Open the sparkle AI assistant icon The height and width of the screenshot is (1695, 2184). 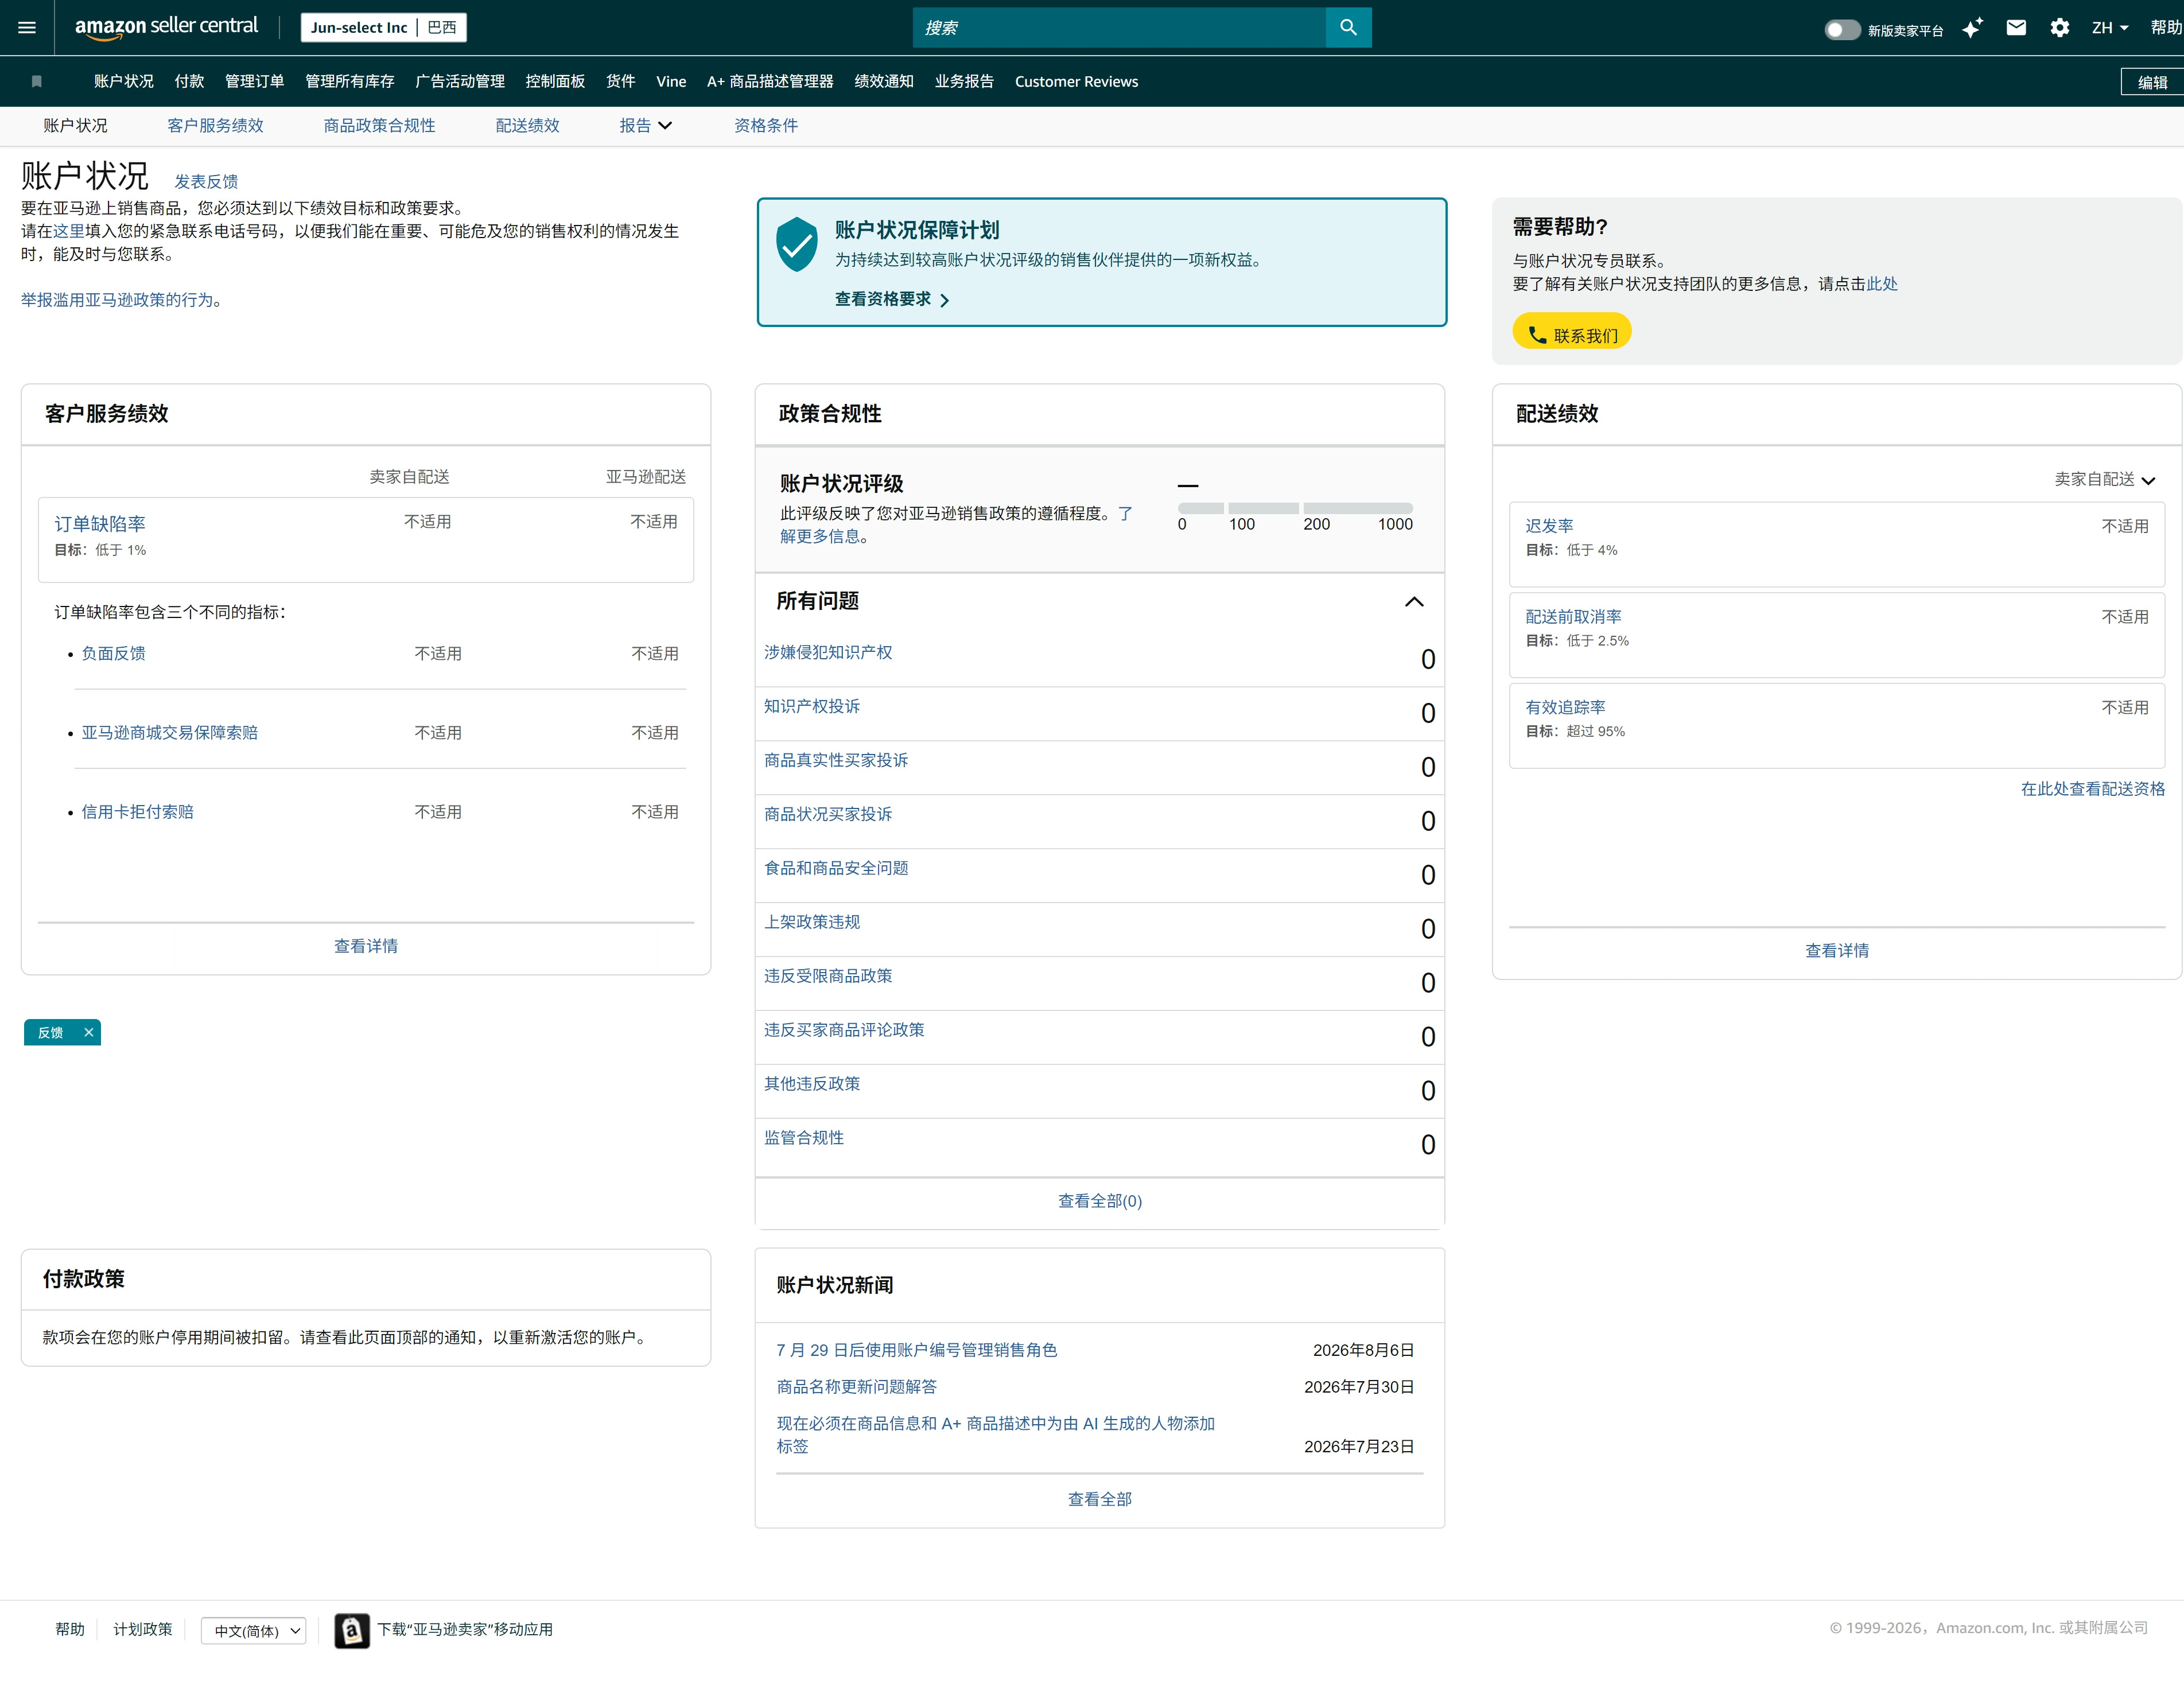point(1972,28)
